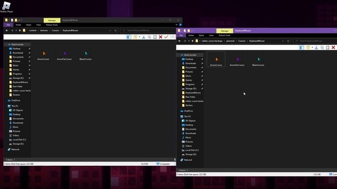337x189 pixels.
Task: Click the Rename icon after the checkmark
Action: 172,37
